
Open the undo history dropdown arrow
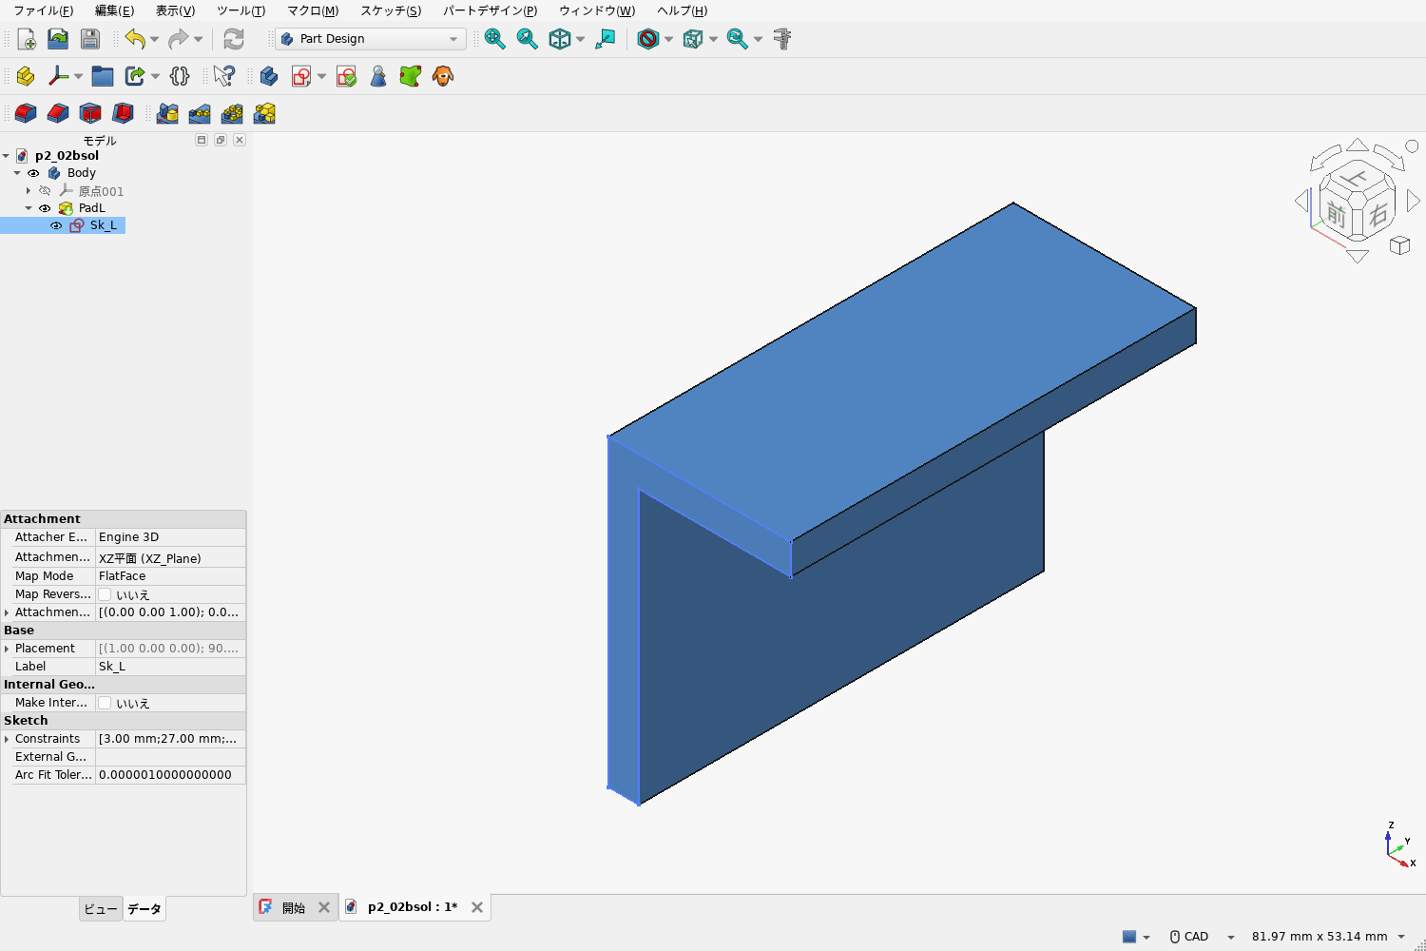coord(154,39)
